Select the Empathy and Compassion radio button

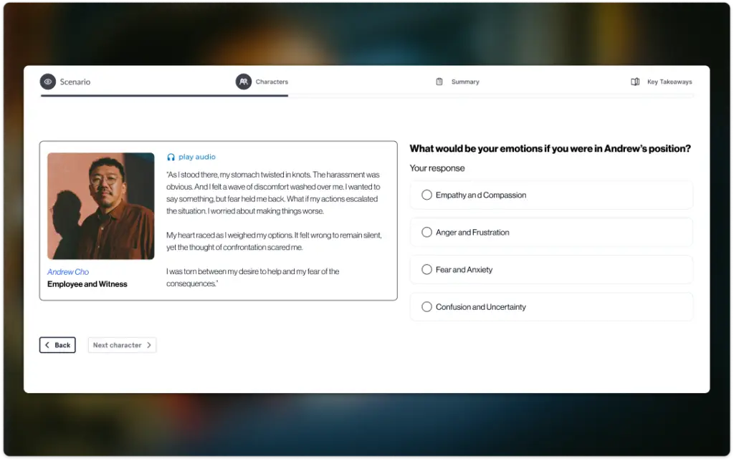(x=426, y=195)
